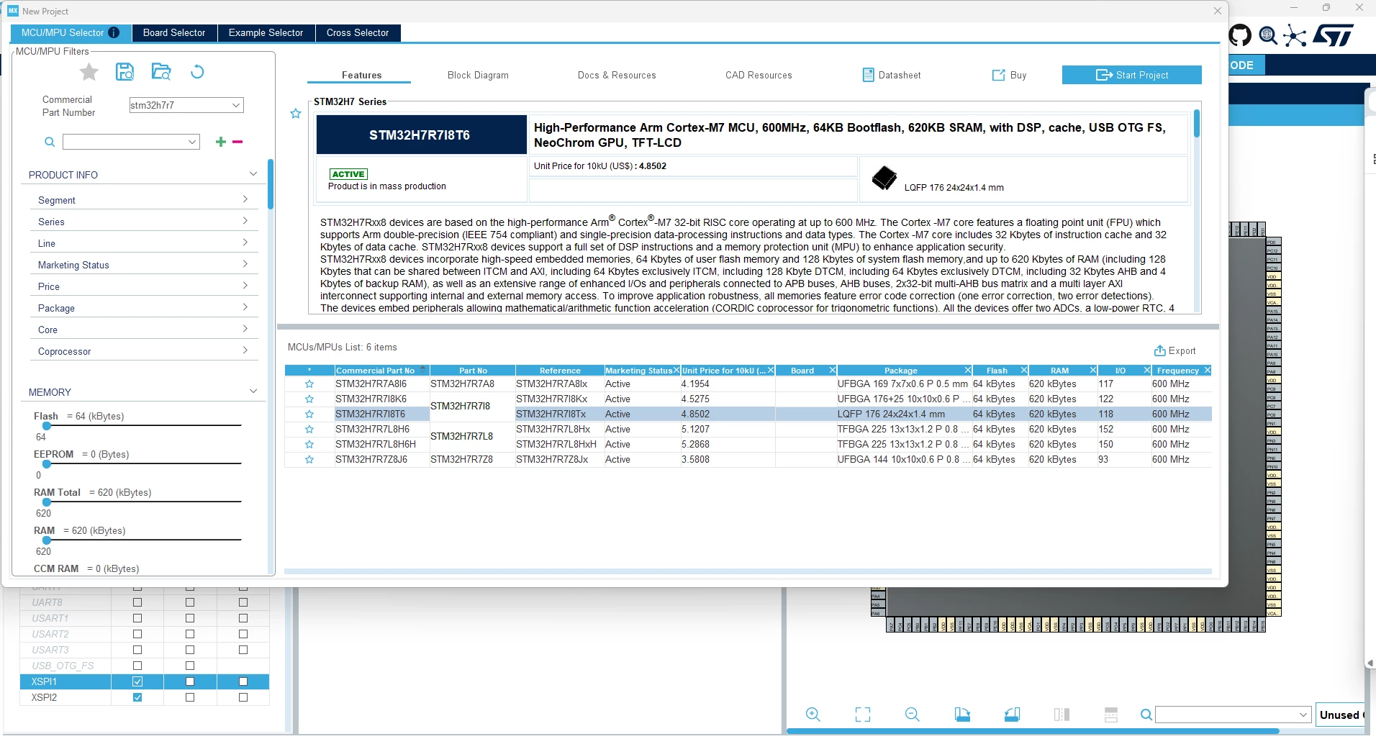Adjust the Flash memory slider
The image size is (1376, 739).
(47, 426)
